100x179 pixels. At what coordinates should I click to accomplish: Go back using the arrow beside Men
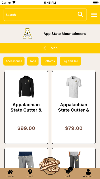(45, 48)
